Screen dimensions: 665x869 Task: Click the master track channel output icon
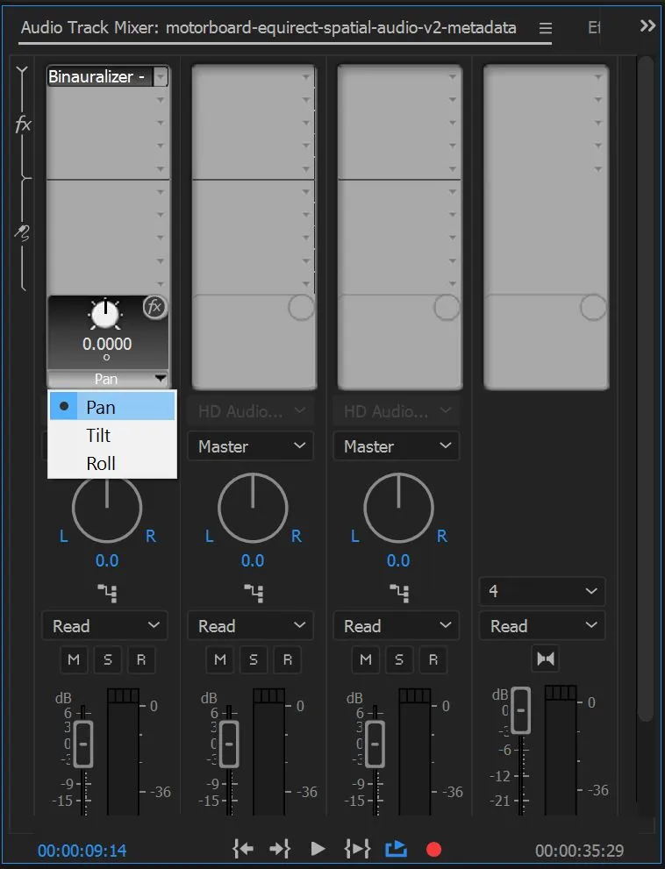tap(546, 659)
